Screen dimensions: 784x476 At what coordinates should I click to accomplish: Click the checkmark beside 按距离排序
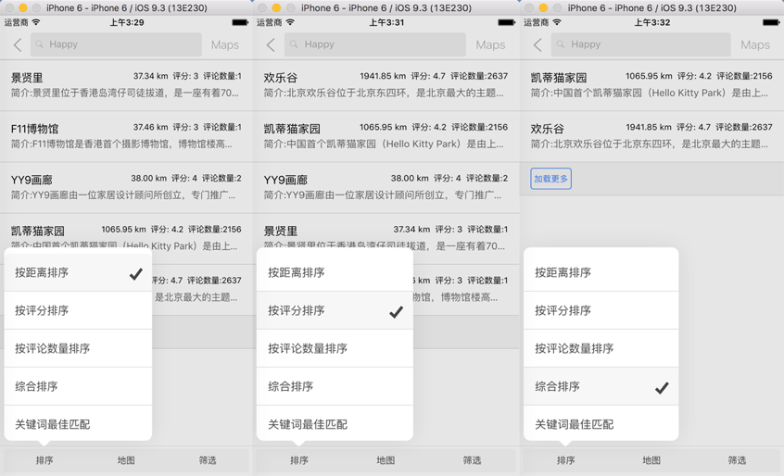pyautogui.click(x=135, y=273)
